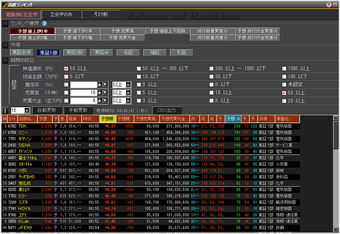Select the DENA row in ranking table
The image size is (340, 234).
click(151, 145)
